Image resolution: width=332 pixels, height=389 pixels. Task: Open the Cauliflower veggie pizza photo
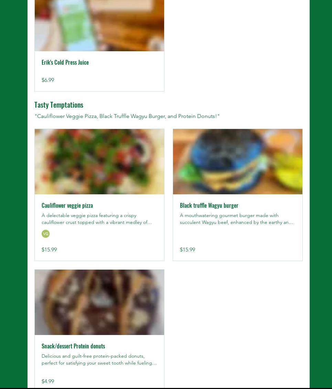(x=99, y=162)
